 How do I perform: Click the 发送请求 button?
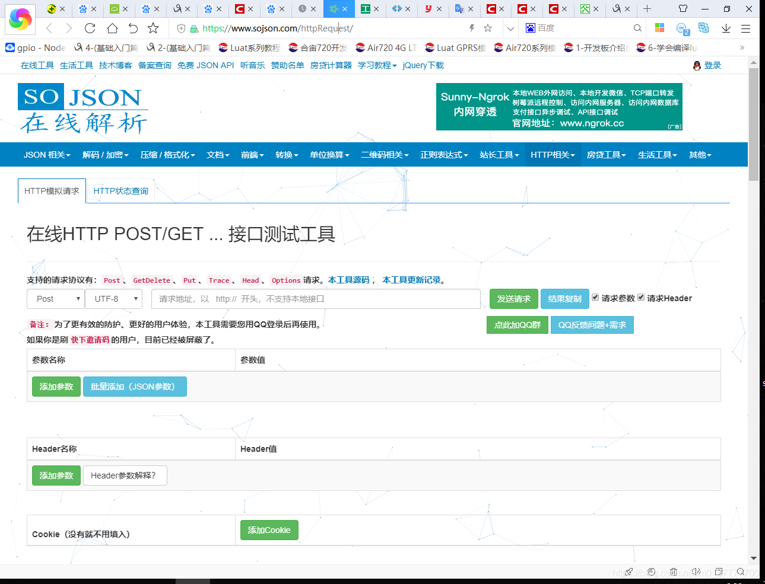514,299
